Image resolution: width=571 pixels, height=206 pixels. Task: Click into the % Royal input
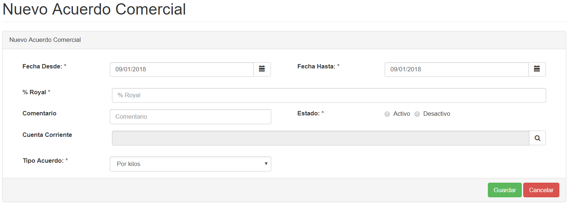tap(329, 95)
